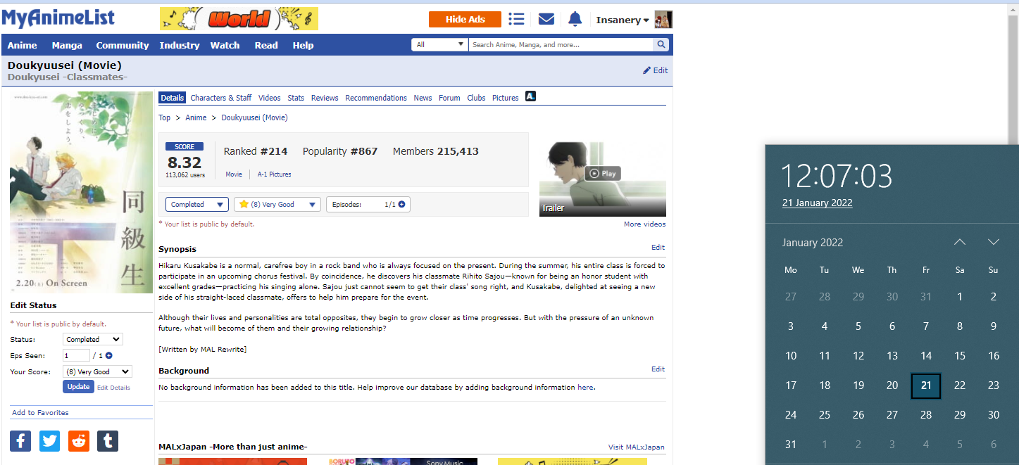Focus the Search Anime, Manga search field
Image resolution: width=1019 pixels, height=465 pixels.
pyautogui.click(x=561, y=44)
